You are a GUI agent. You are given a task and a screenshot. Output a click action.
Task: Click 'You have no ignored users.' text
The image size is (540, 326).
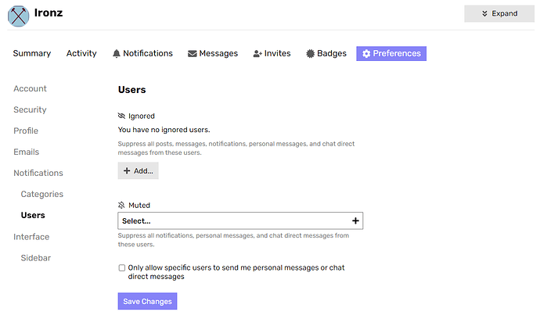(164, 130)
